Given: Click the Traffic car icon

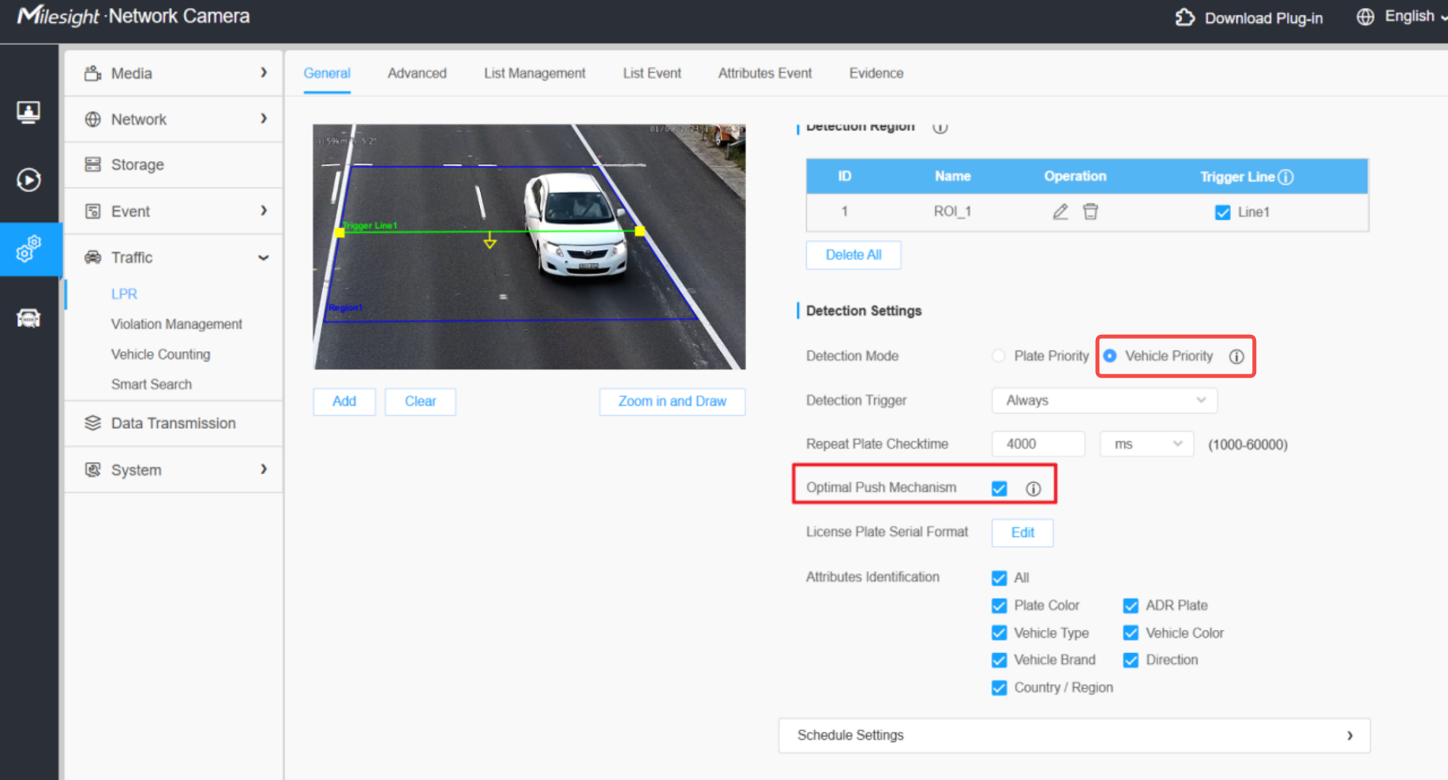Looking at the screenshot, I should point(92,257).
